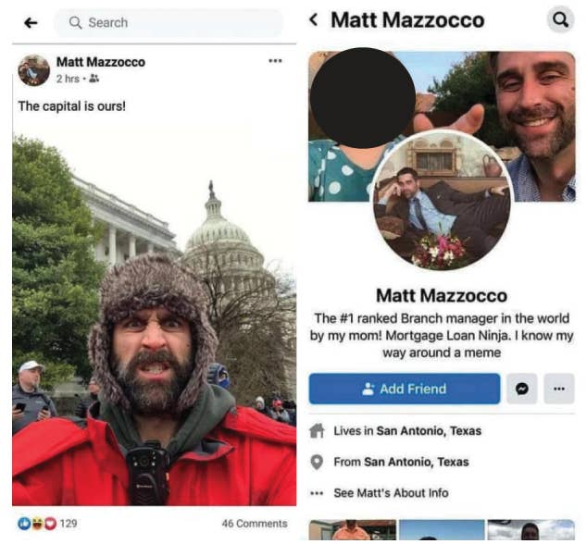Open the post author's small profile picture
The height and width of the screenshot is (544, 587).
33,70
